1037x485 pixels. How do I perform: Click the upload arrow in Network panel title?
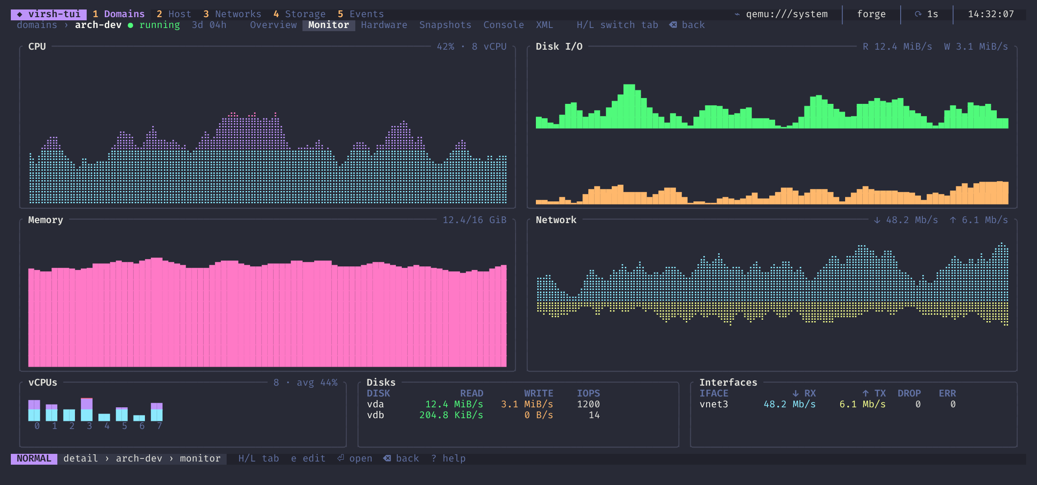[953, 220]
